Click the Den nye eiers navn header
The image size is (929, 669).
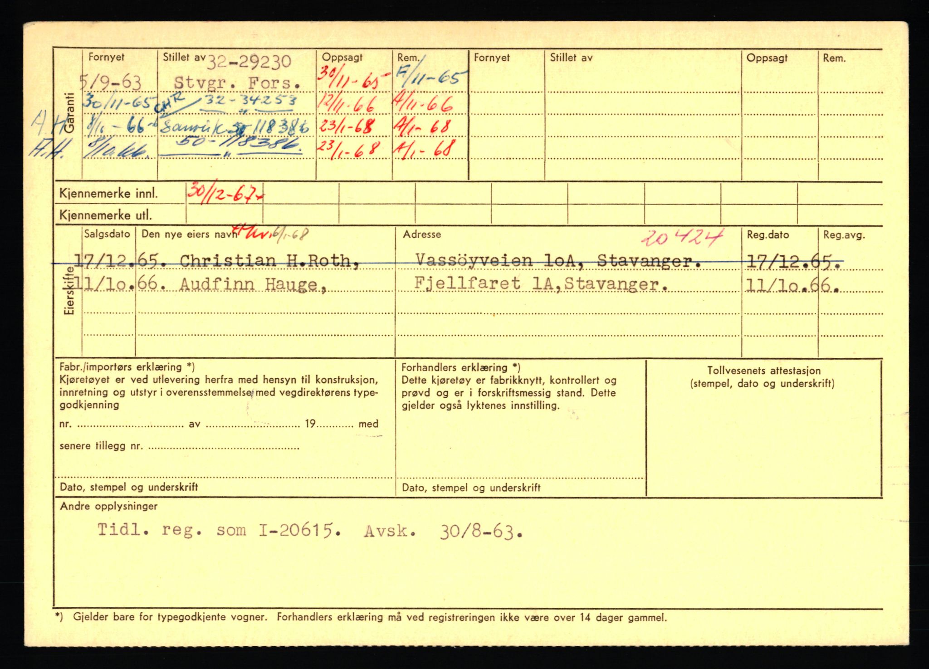pos(189,234)
